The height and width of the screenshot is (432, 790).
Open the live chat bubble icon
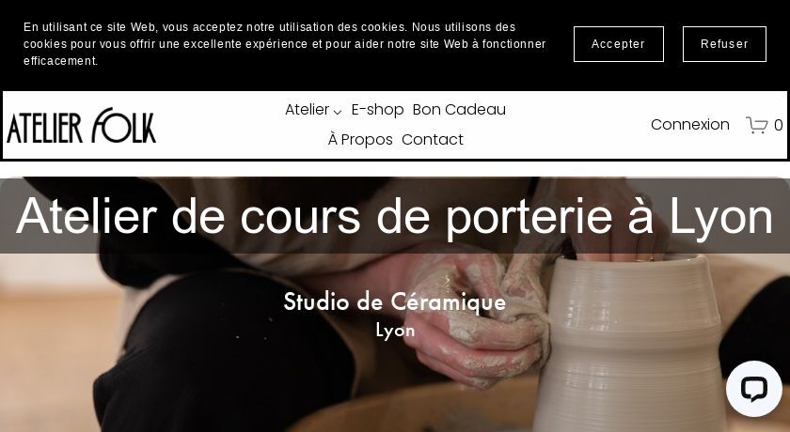pyautogui.click(x=753, y=389)
